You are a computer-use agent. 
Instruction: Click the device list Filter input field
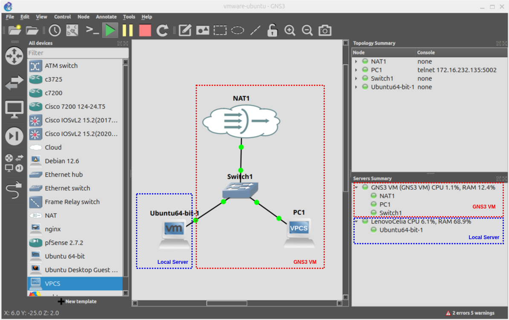click(77, 53)
